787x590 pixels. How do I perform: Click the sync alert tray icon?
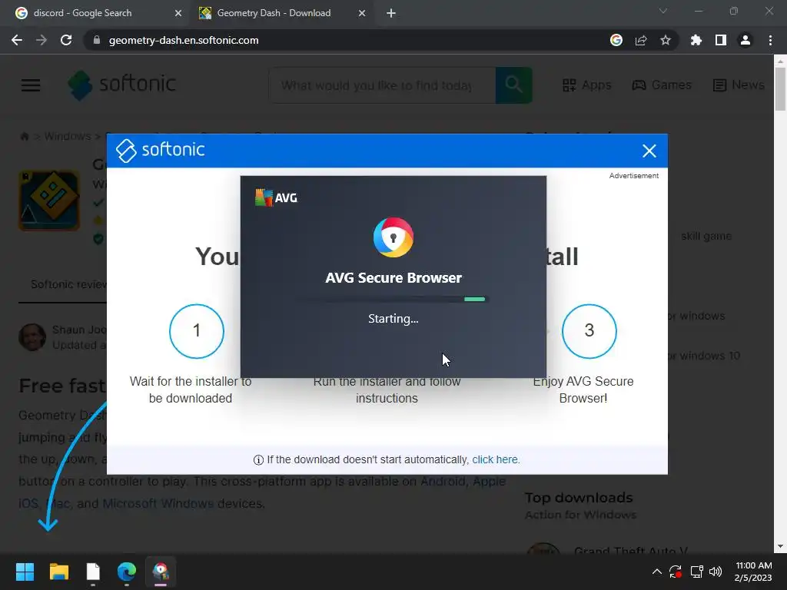(x=676, y=572)
